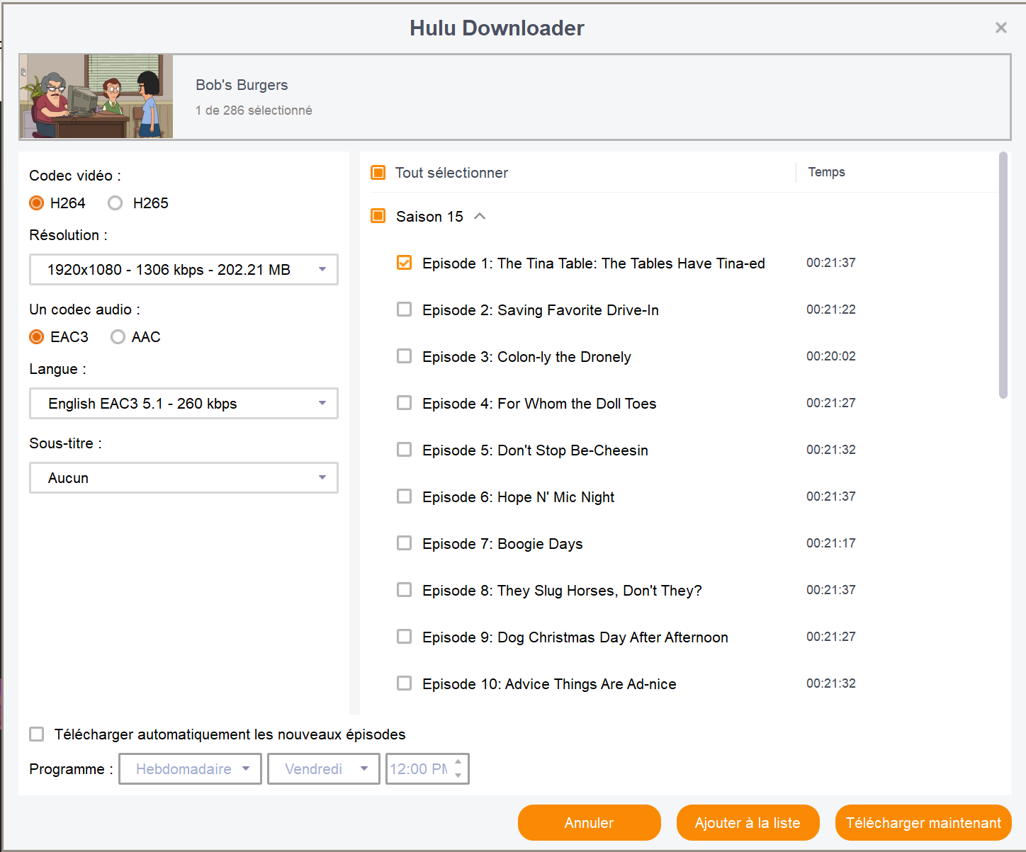Click the Bob's Burgers title text
The height and width of the screenshot is (852, 1026).
tap(242, 85)
